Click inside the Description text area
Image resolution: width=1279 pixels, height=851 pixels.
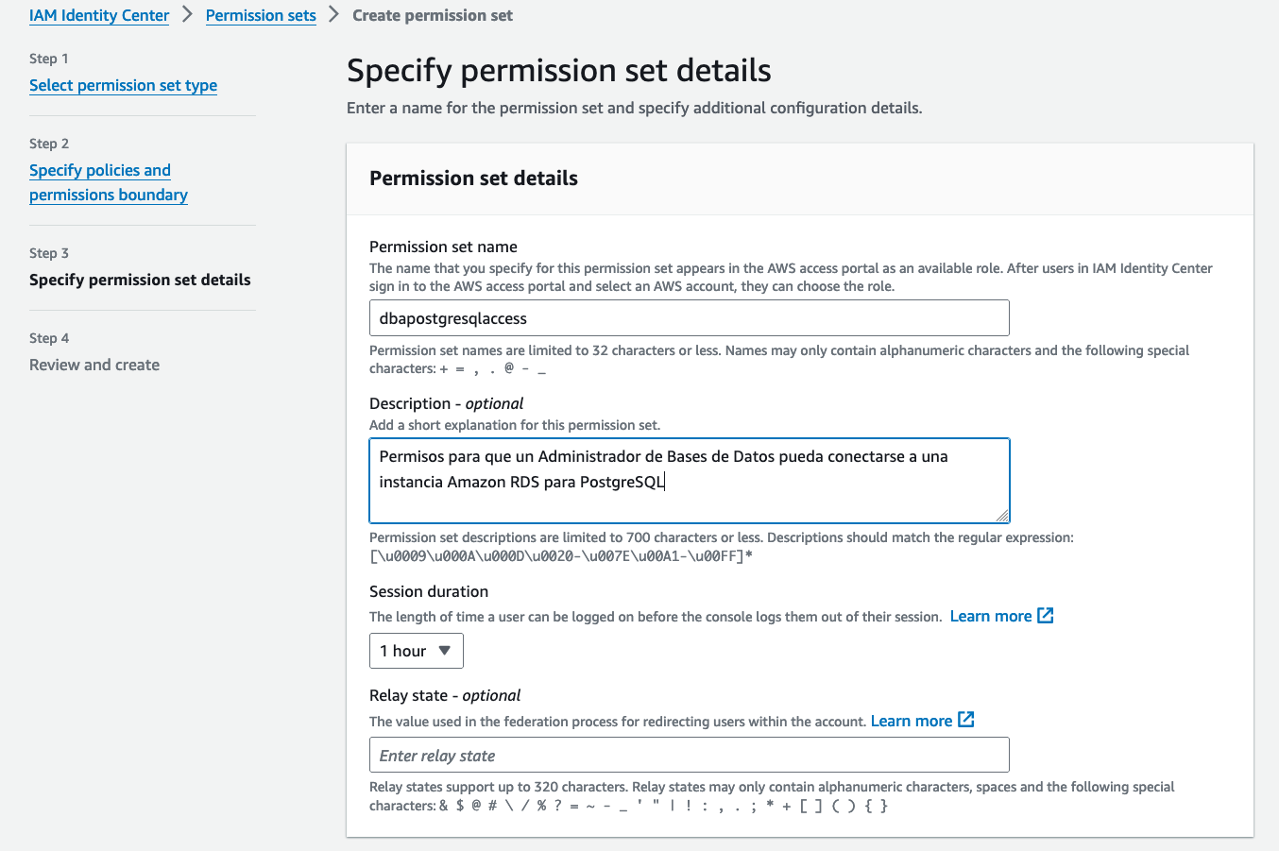pos(689,480)
